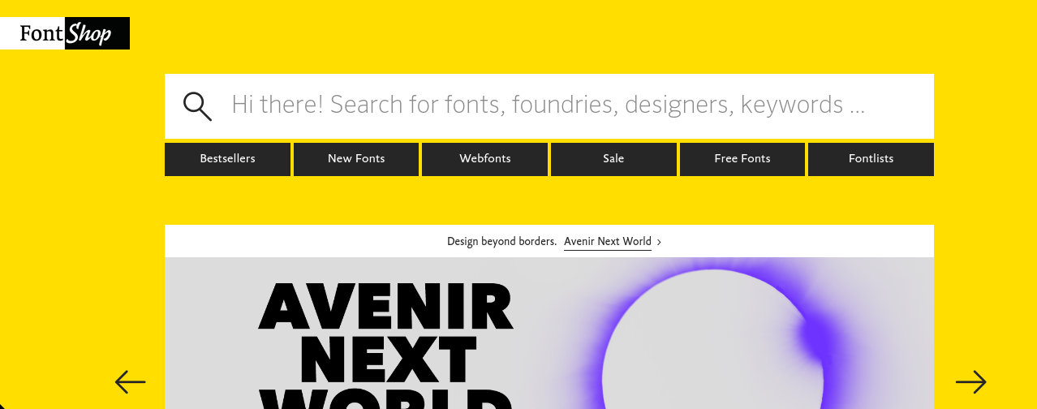Focus the font search input field

point(549,106)
